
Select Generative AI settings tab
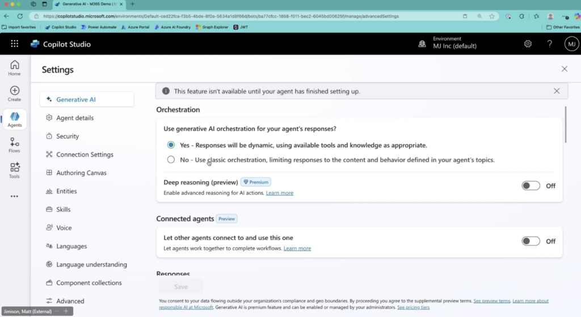(x=87, y=100)
